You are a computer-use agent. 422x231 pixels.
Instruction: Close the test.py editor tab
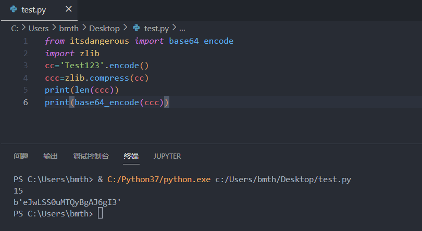tap(69, 9)
